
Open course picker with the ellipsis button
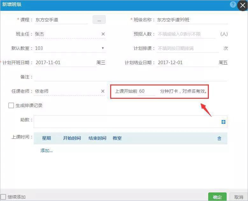99,20
